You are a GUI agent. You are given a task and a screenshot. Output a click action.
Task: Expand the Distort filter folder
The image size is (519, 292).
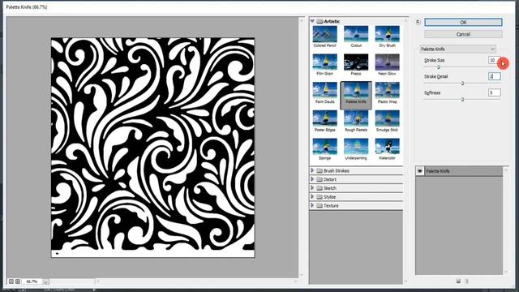(x=312, y=179)
